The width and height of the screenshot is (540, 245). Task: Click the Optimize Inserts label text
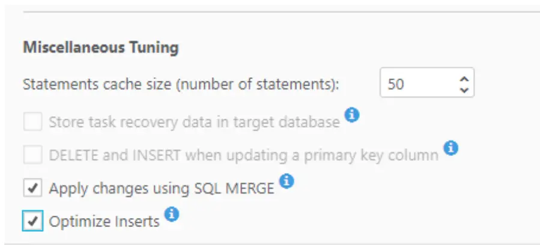(x=104, y=222)
